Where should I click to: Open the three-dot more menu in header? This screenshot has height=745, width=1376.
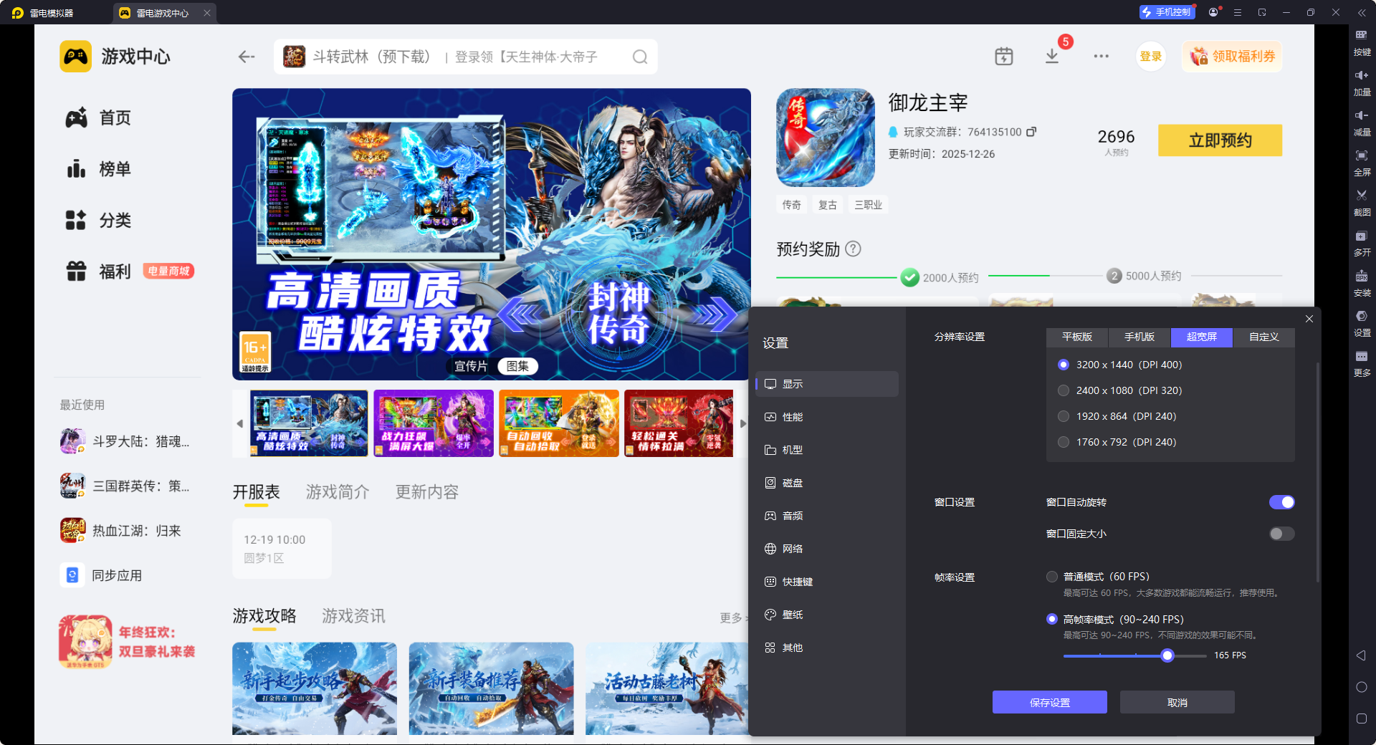point(1101,57)
